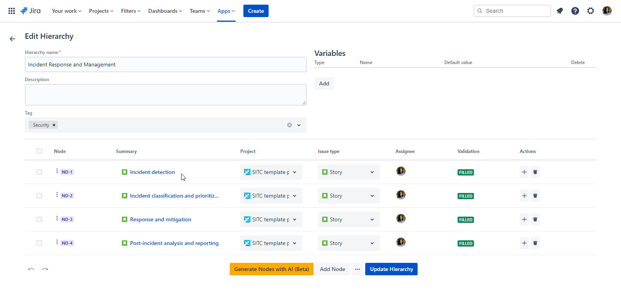Screen dimensions: 621x304
Task: Click into the Description text area
Action: (x=165, y=95)
